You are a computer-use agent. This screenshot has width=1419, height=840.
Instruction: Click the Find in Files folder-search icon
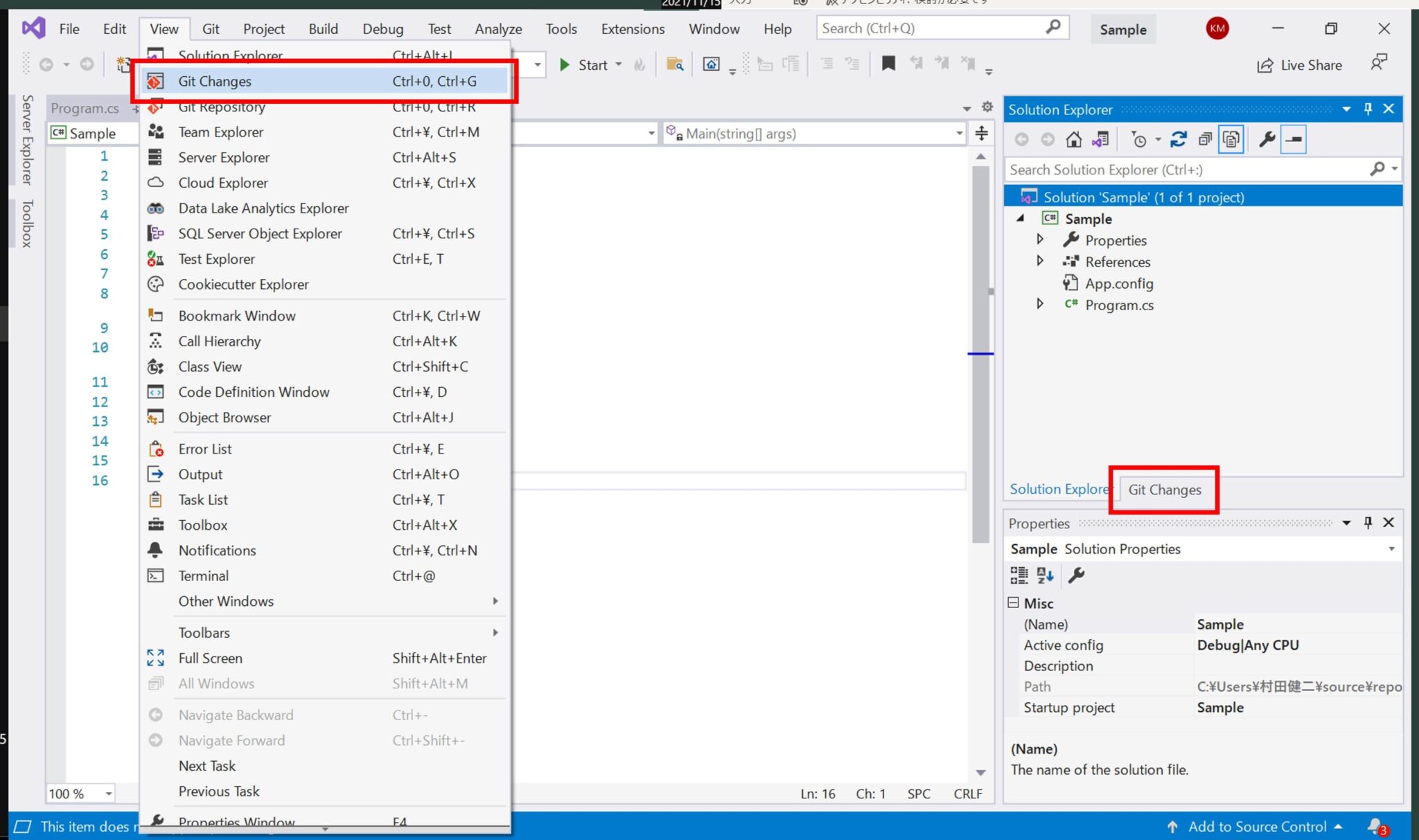(x=676, y=64)
